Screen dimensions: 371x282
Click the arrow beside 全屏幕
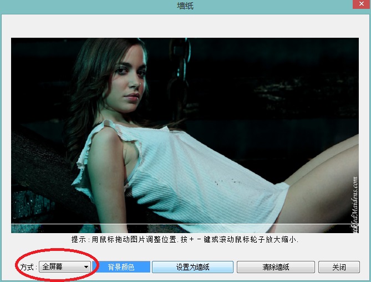coord(86,267)
